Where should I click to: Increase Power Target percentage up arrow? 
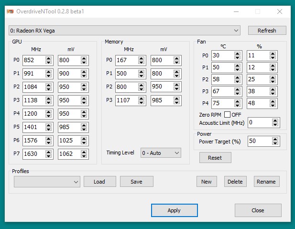coord(275,139)
